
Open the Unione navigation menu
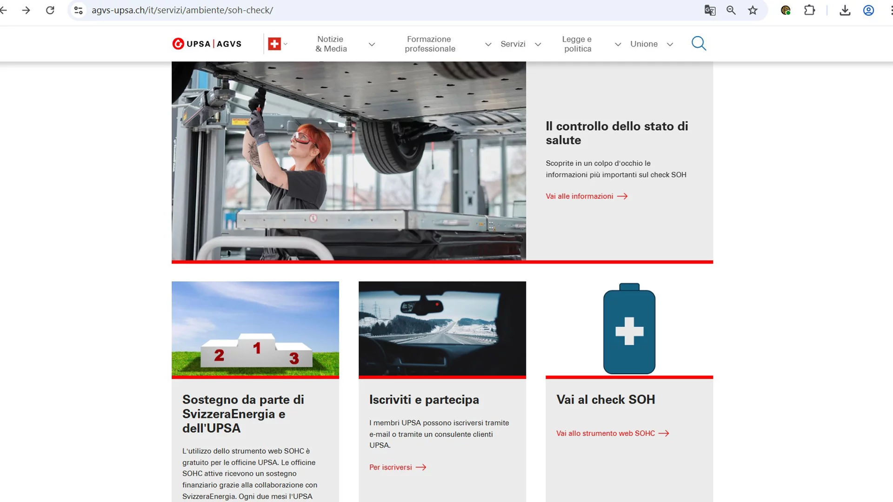(644, 44)
